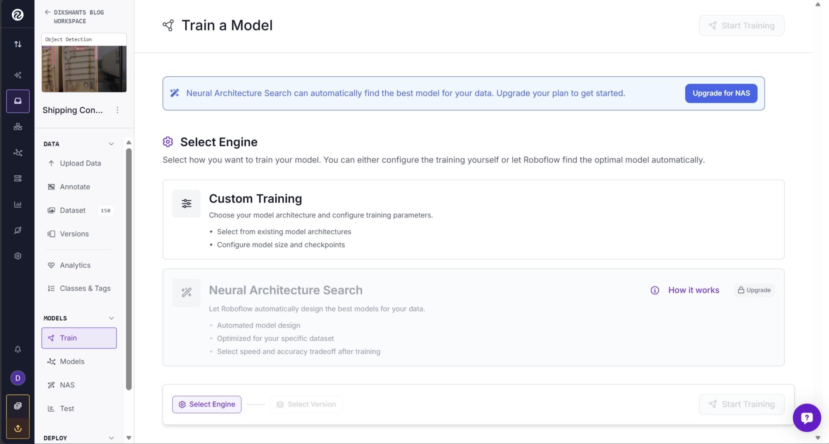Open Analytics in sidebar
The image size is (829, 444).
pyautogui.click(x=79, y=265)
